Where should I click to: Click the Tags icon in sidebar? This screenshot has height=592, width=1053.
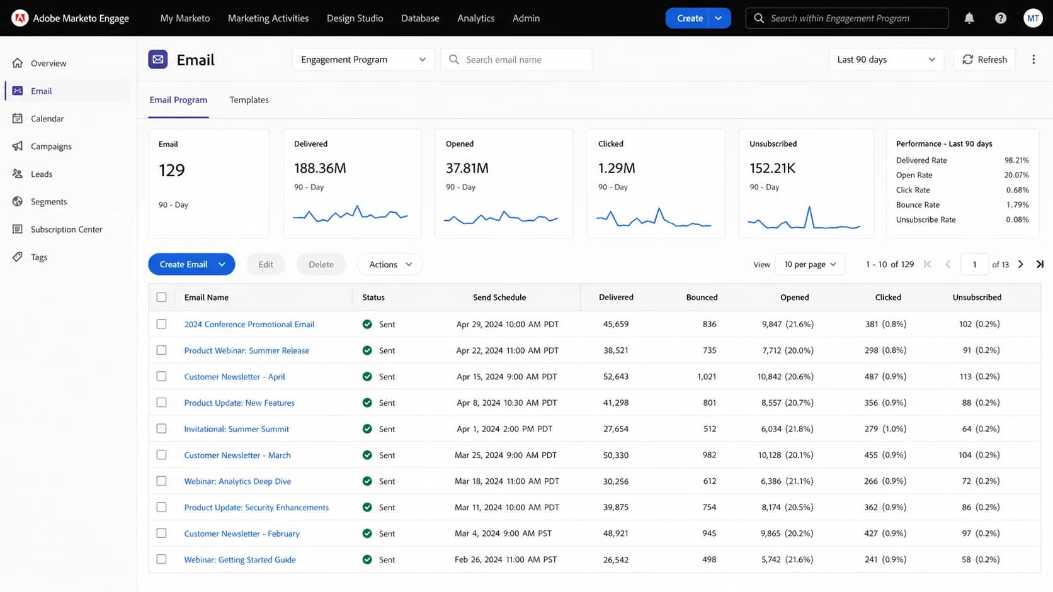[x=18, y=257]
